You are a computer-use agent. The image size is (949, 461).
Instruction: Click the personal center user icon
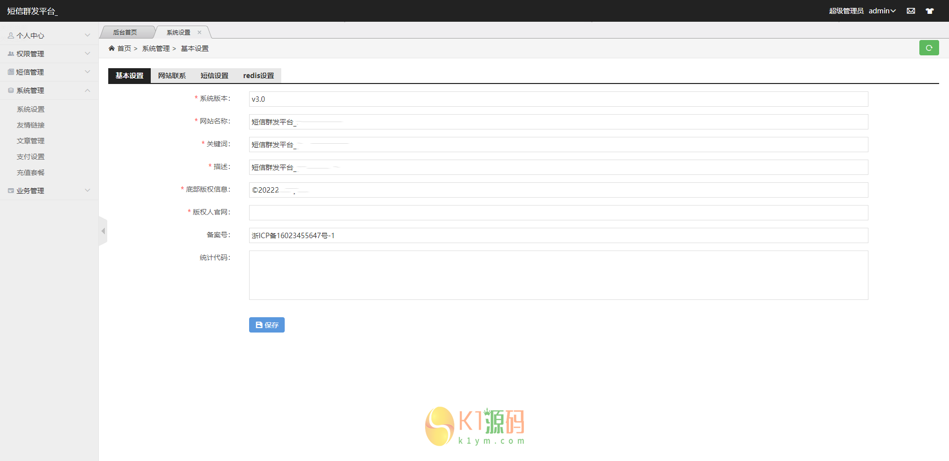tap(11, 36)
